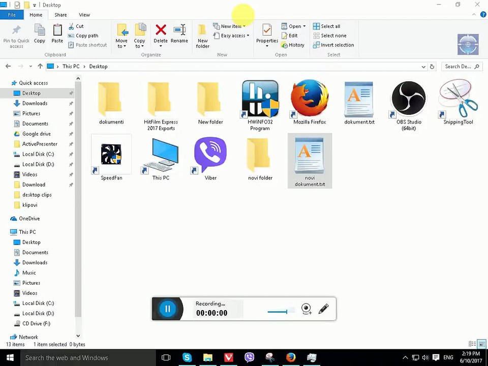
Task: Click Invert selection in ribbon
Action: tap(333, 45)
